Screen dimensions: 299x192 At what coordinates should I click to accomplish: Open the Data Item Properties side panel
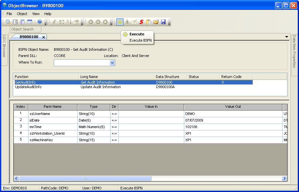[294, 51]
